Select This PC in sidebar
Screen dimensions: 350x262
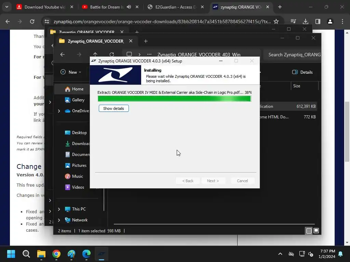click(75, 209)
